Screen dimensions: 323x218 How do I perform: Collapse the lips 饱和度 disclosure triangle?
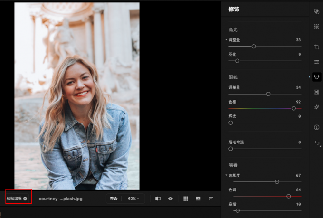(226, 175)
